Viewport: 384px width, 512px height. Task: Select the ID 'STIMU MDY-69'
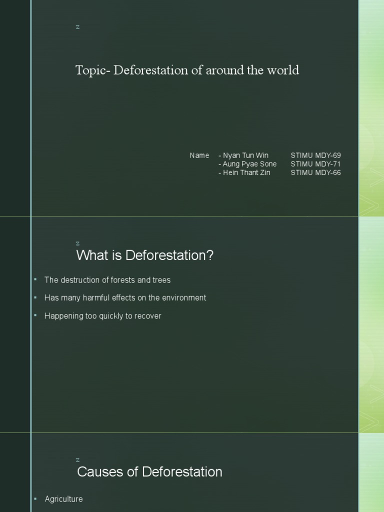click(x=316, y=155)
